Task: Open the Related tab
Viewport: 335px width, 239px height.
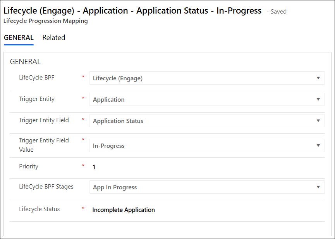Action: click(x=53, y=38)
